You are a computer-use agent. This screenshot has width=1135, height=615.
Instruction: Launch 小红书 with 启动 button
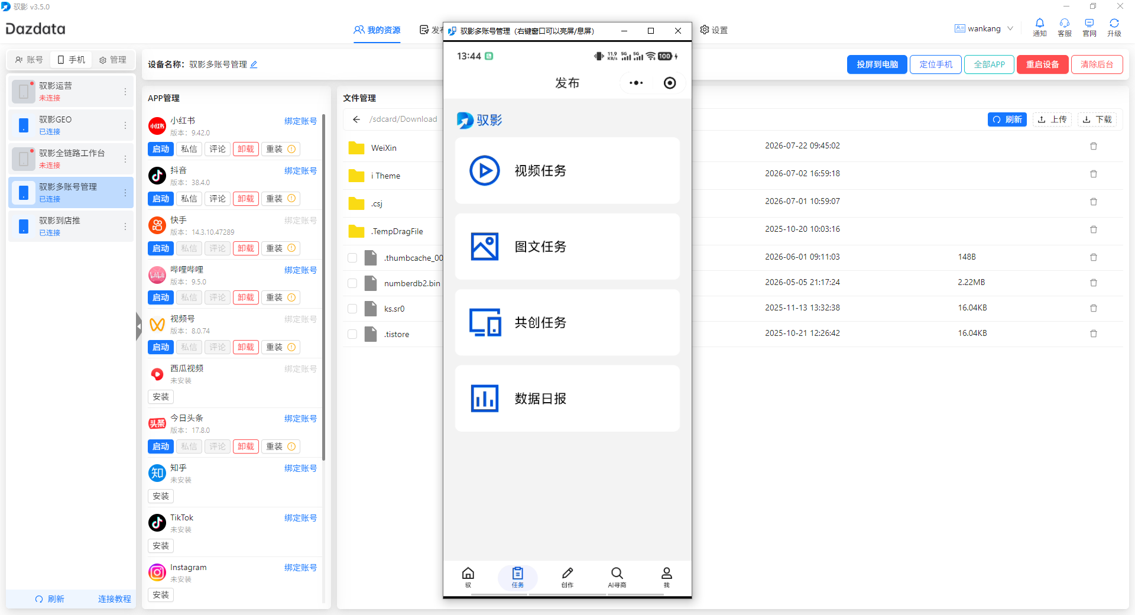tap(161, 149)
